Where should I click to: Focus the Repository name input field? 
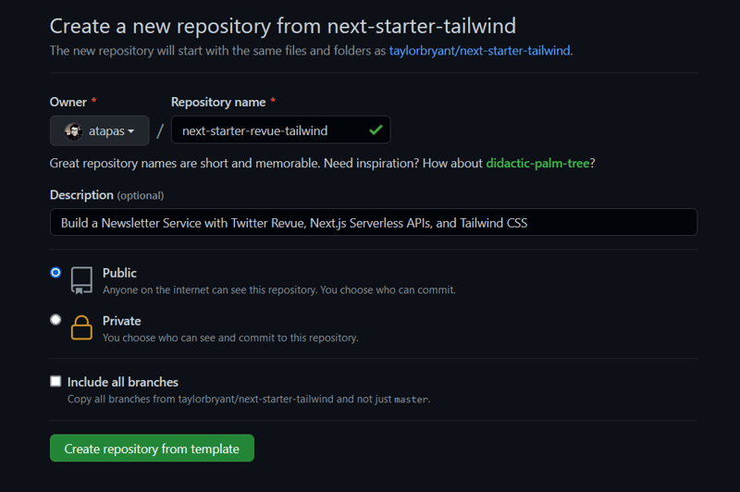281,129
